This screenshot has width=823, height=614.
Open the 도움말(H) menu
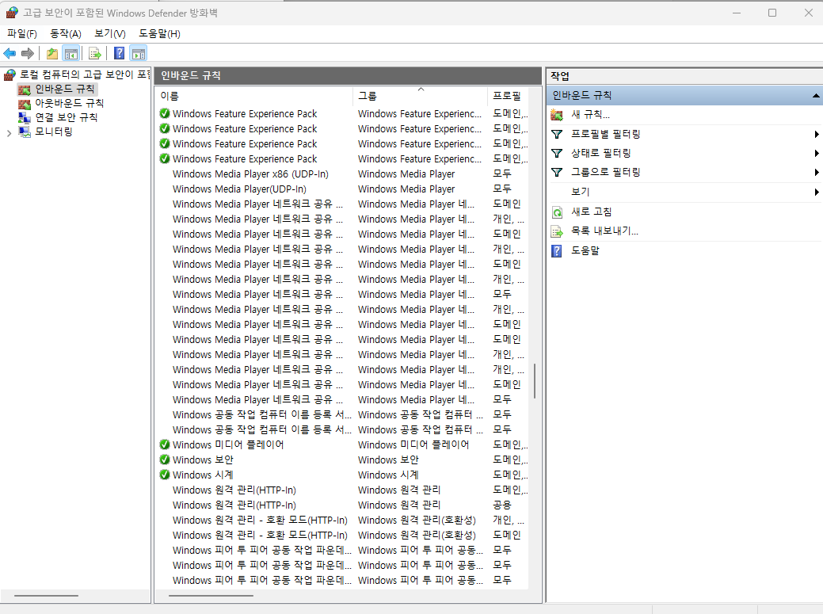point(159,33)
